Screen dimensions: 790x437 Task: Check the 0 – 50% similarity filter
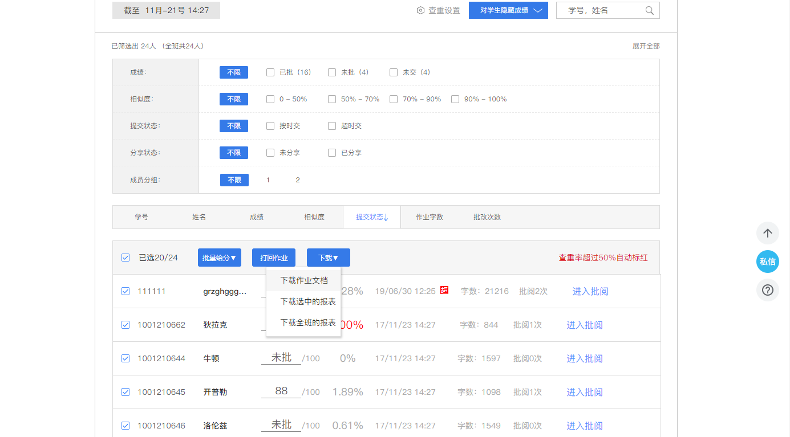(270, 99)
